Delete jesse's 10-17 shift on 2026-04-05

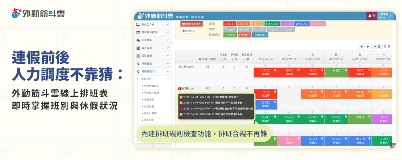298,70
